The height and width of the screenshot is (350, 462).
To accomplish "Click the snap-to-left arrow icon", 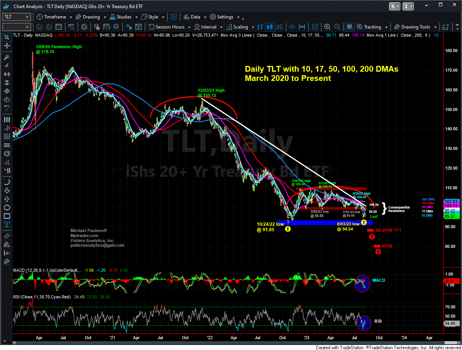I will point(7,253).
